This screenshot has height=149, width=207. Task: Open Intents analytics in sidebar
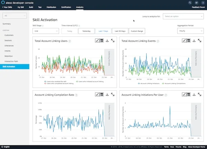point(7,51)
